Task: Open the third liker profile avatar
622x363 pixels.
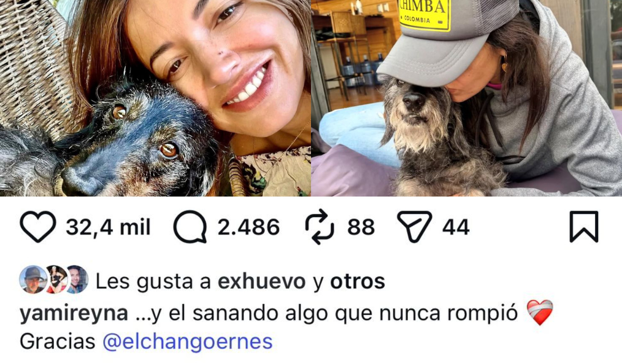Action: [77, 280]
